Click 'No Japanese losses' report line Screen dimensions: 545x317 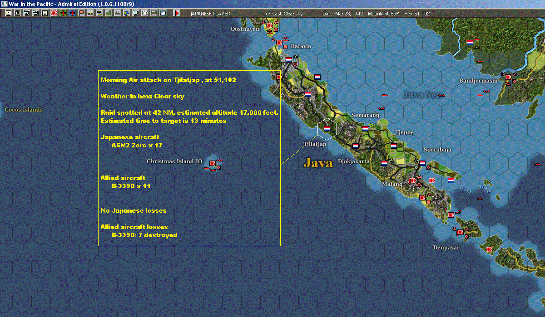pyautogui.click(x=134, y=210)
